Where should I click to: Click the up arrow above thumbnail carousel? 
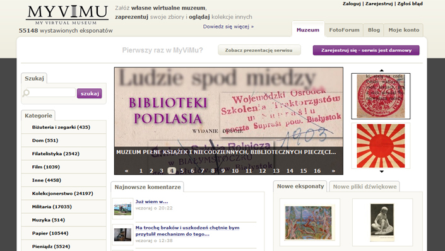coord(382,71)
